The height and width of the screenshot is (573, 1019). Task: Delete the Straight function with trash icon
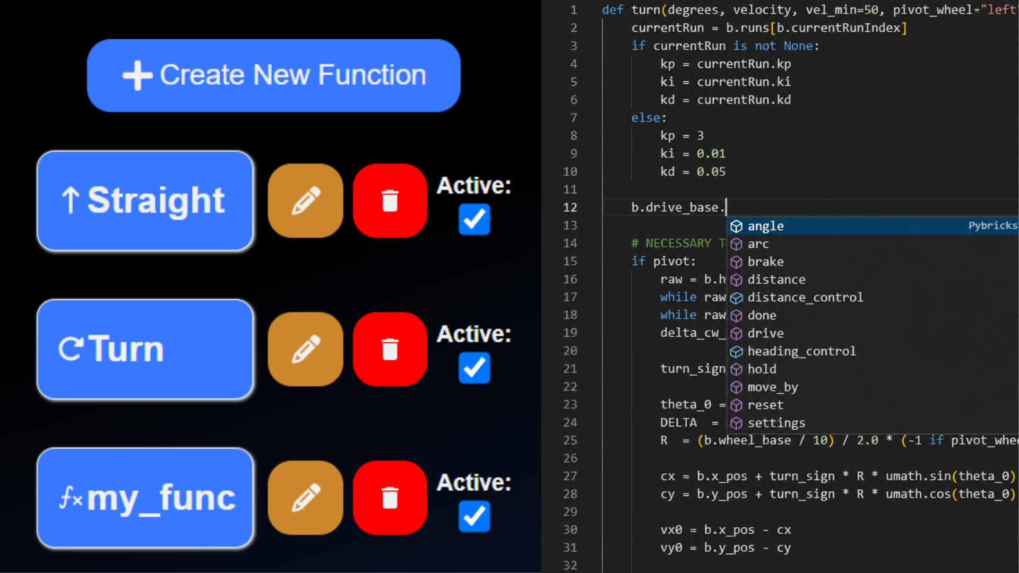click(x=390, y=201)
